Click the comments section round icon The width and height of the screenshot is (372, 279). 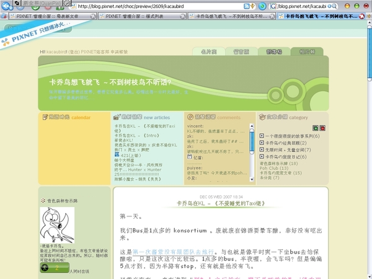click(x=190, y=117)
